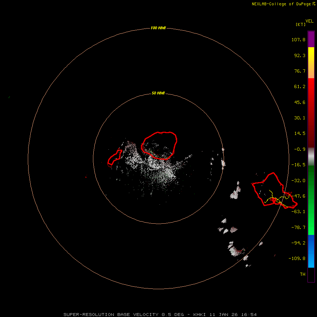The height and width of the screenshot is (317, 317).
Task: Click the 14.5 velocity scale value
Action: pos(300,133)
